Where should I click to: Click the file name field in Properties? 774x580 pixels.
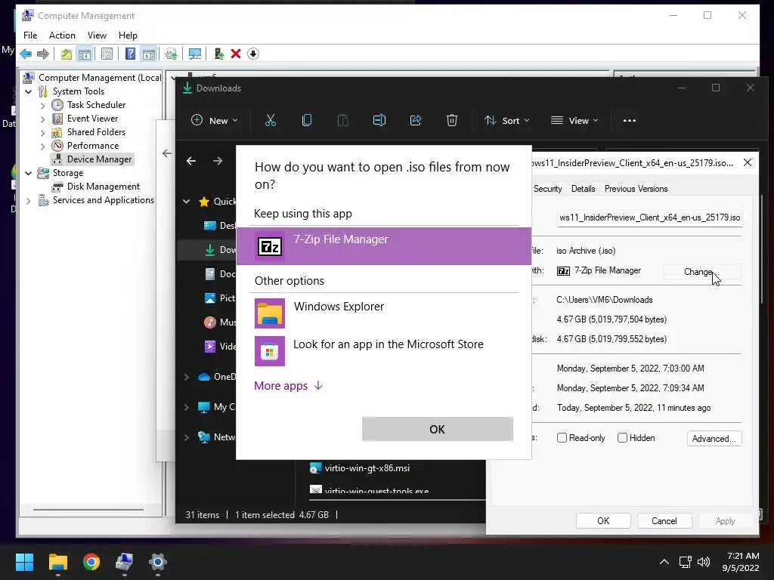pos(649,217)
